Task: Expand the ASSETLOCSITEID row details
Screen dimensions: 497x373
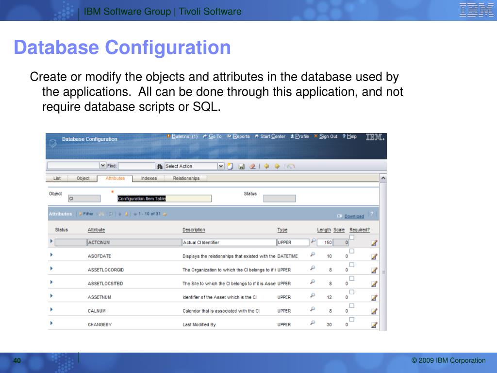Action: click(51, 282)
